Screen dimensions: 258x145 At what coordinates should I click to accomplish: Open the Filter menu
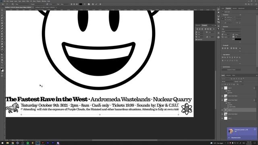pyautogui.click(x=28, y=1)
